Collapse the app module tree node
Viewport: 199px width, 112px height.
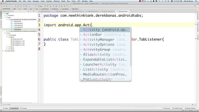[x=3, y=13]
